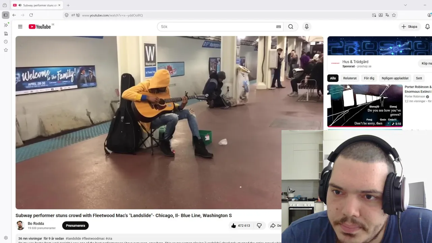Start voice search with the microphone

(306, 27)
